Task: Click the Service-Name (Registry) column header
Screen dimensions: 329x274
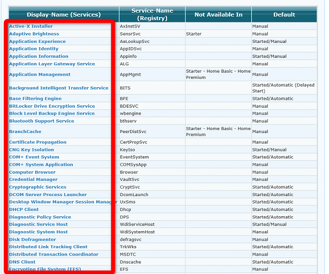Action: [152, 14]
